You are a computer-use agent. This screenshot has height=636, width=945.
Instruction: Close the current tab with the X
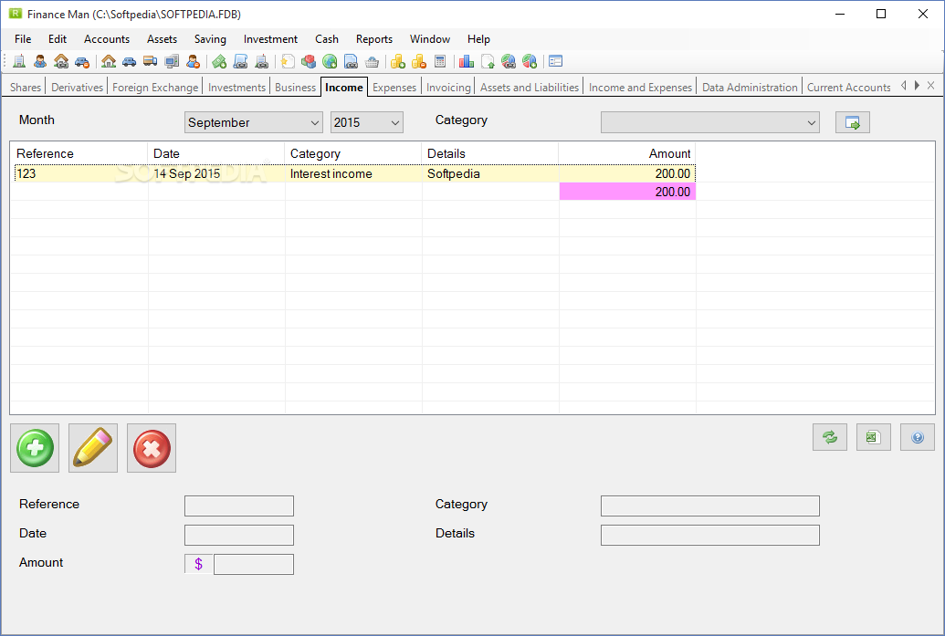click(x=931, y=86)
